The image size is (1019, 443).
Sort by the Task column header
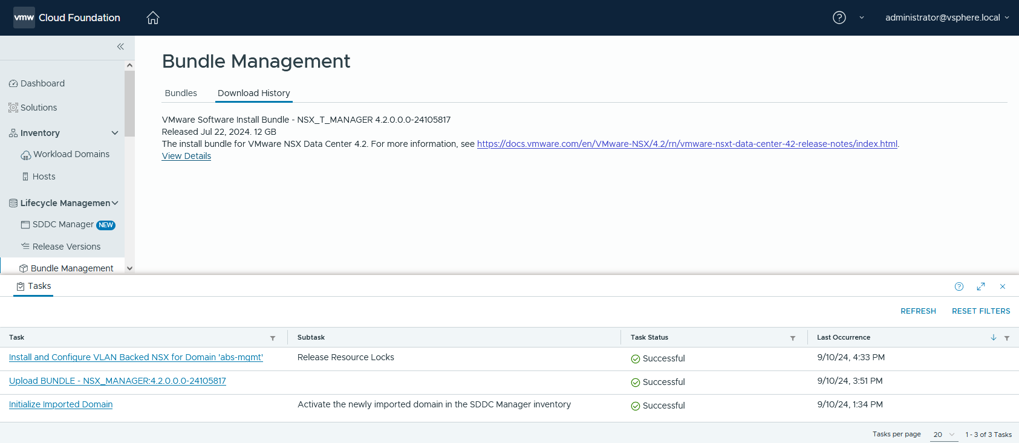pyautogui.click(x=16, y=337)
